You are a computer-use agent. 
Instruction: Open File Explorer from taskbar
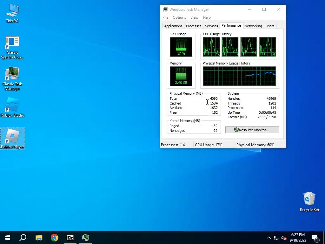pos(39,238)
